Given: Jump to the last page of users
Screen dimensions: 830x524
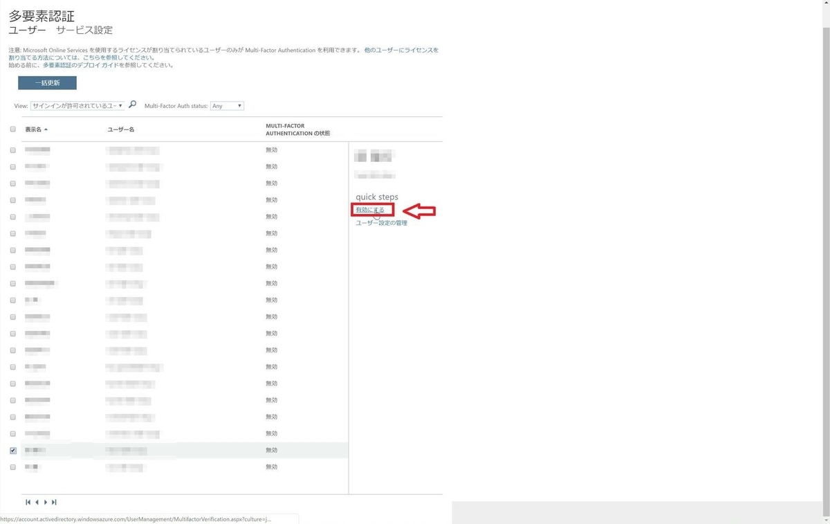Looking at the screenshot, I should click(54, 503).
